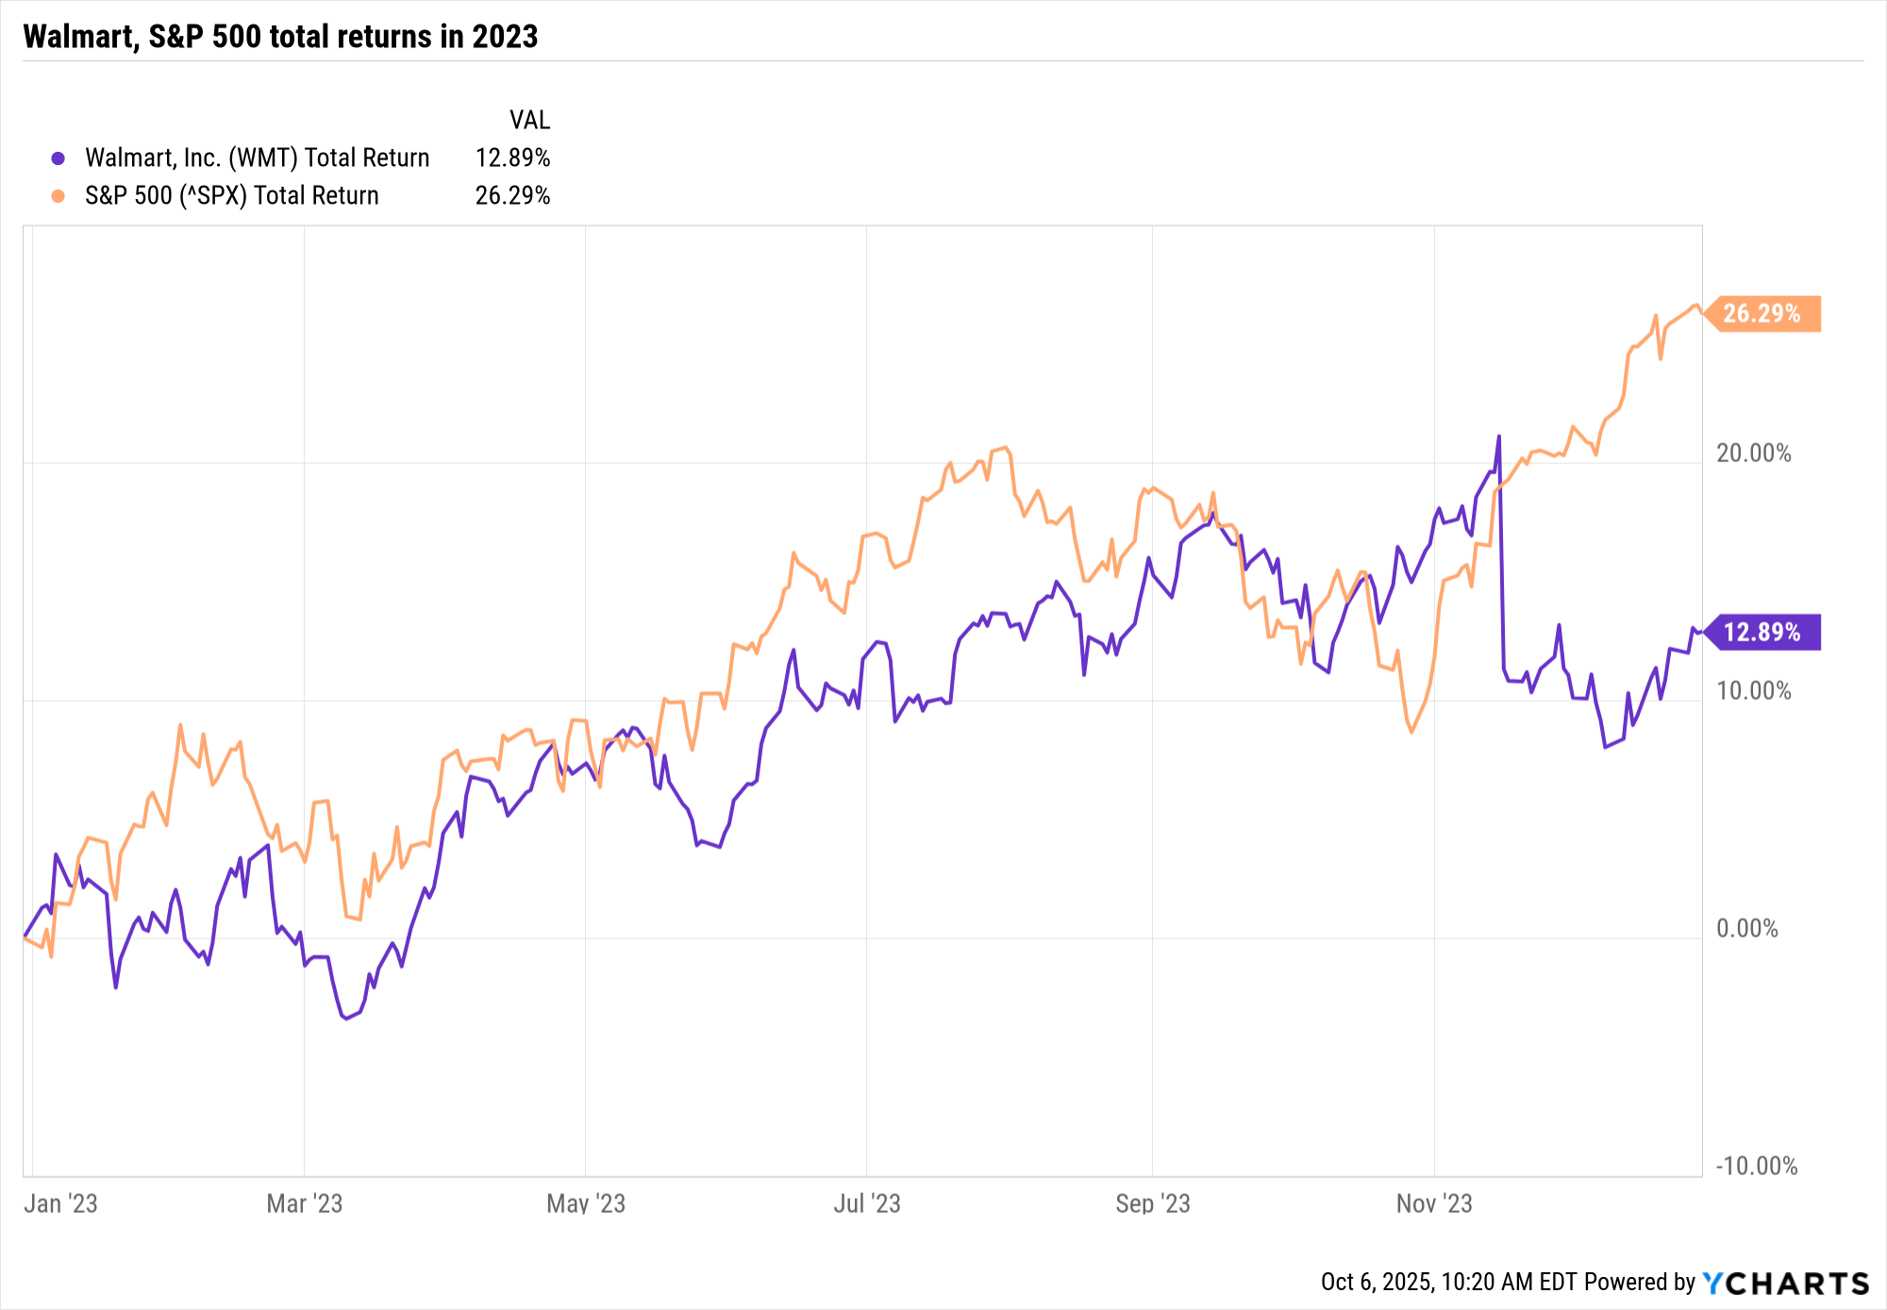Click the VAL column header
1887x1310 pixels.
click(x=529, y=120)
